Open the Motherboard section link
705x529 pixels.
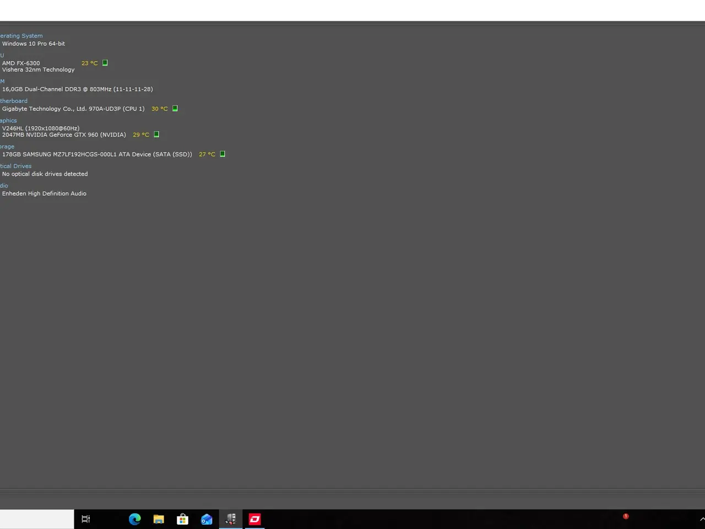click(14, 101)
